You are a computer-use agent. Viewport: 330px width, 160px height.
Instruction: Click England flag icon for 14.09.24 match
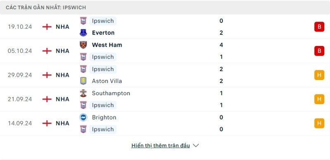point(47,123)
